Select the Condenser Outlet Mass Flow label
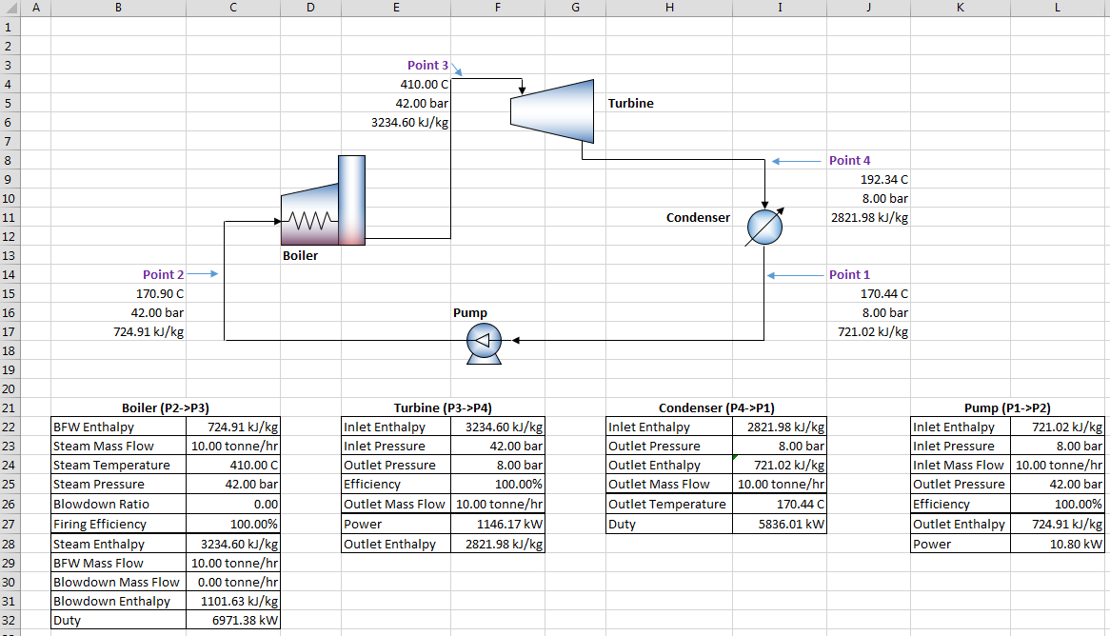1110x636 pixels. click(x=669, y=485)
